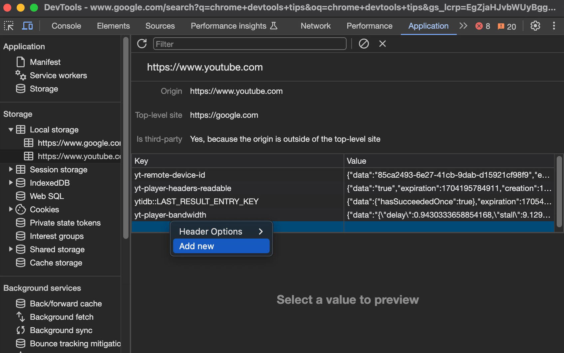564x353 pixels.
Task: Click the Private state tokens icon
Action: tap(21, 223)
